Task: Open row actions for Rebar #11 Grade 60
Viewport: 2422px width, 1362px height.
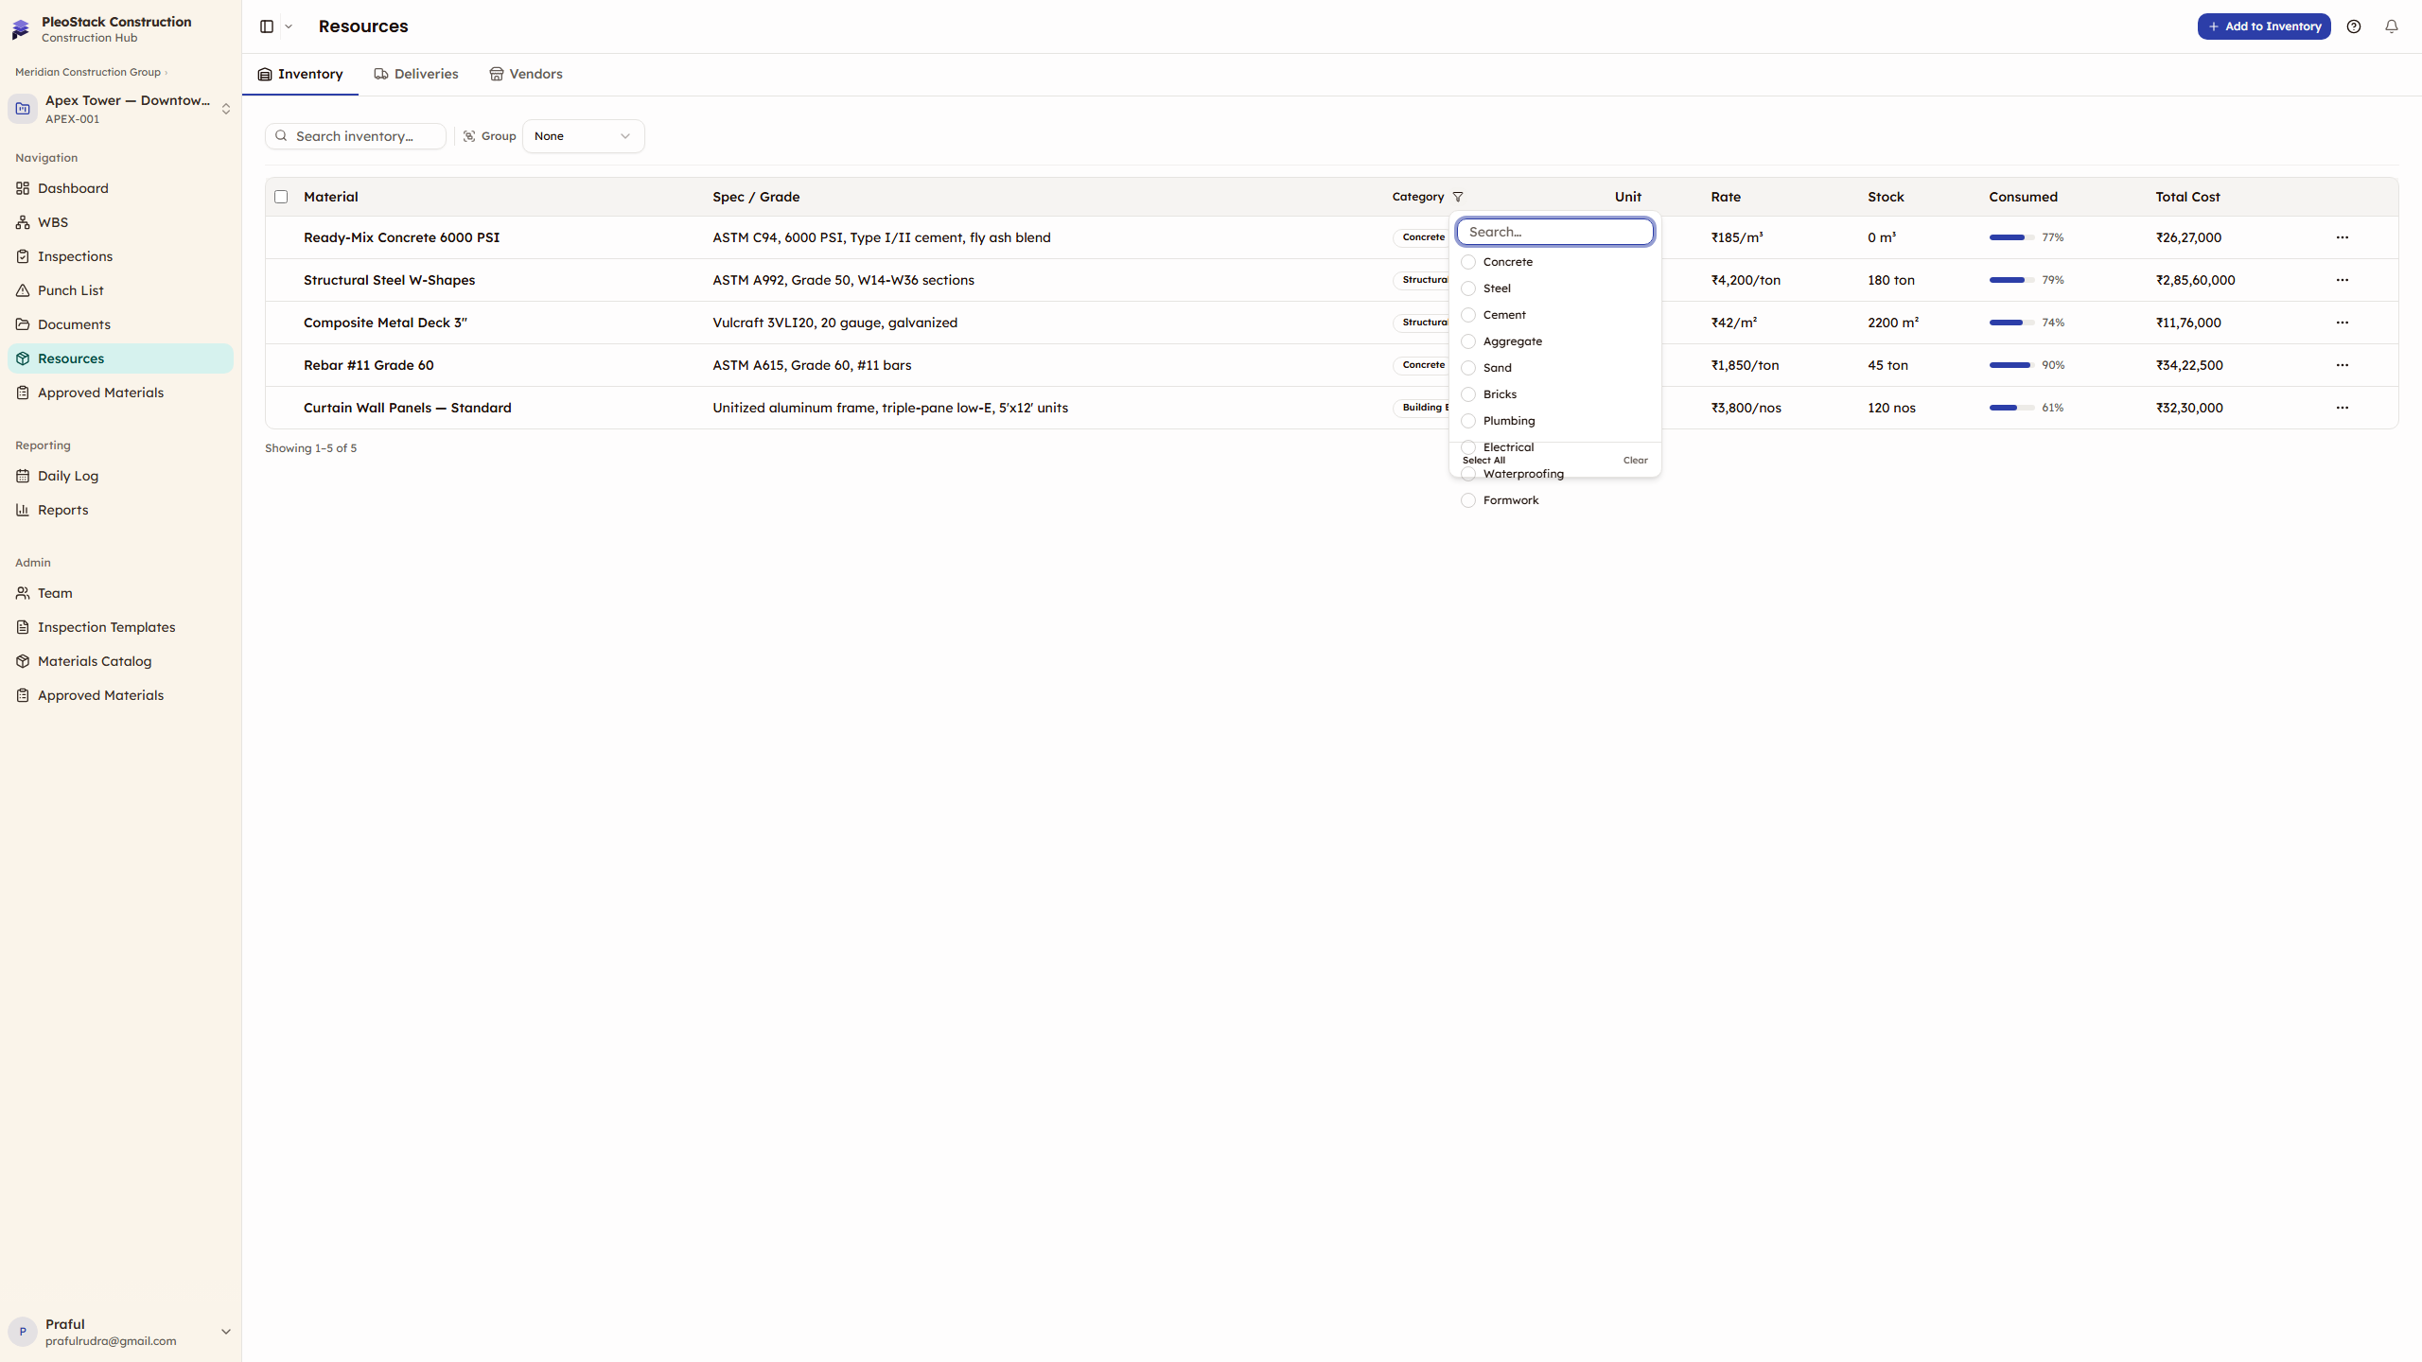Action: 2343,365
